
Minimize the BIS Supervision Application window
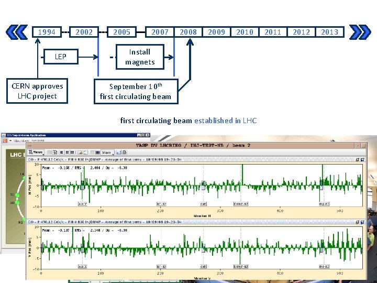point(139,135)
